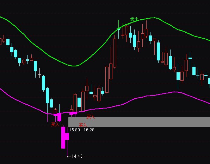Image resolution: width=210 pixels, height=164 pixels.
Task: Click the 买入 label left of tall magenta candle
Action: pyautogui.click(x=55, y=125)
